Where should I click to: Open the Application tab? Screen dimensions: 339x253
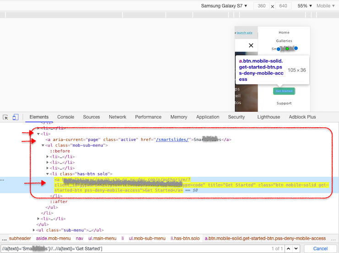pos(208,117)
